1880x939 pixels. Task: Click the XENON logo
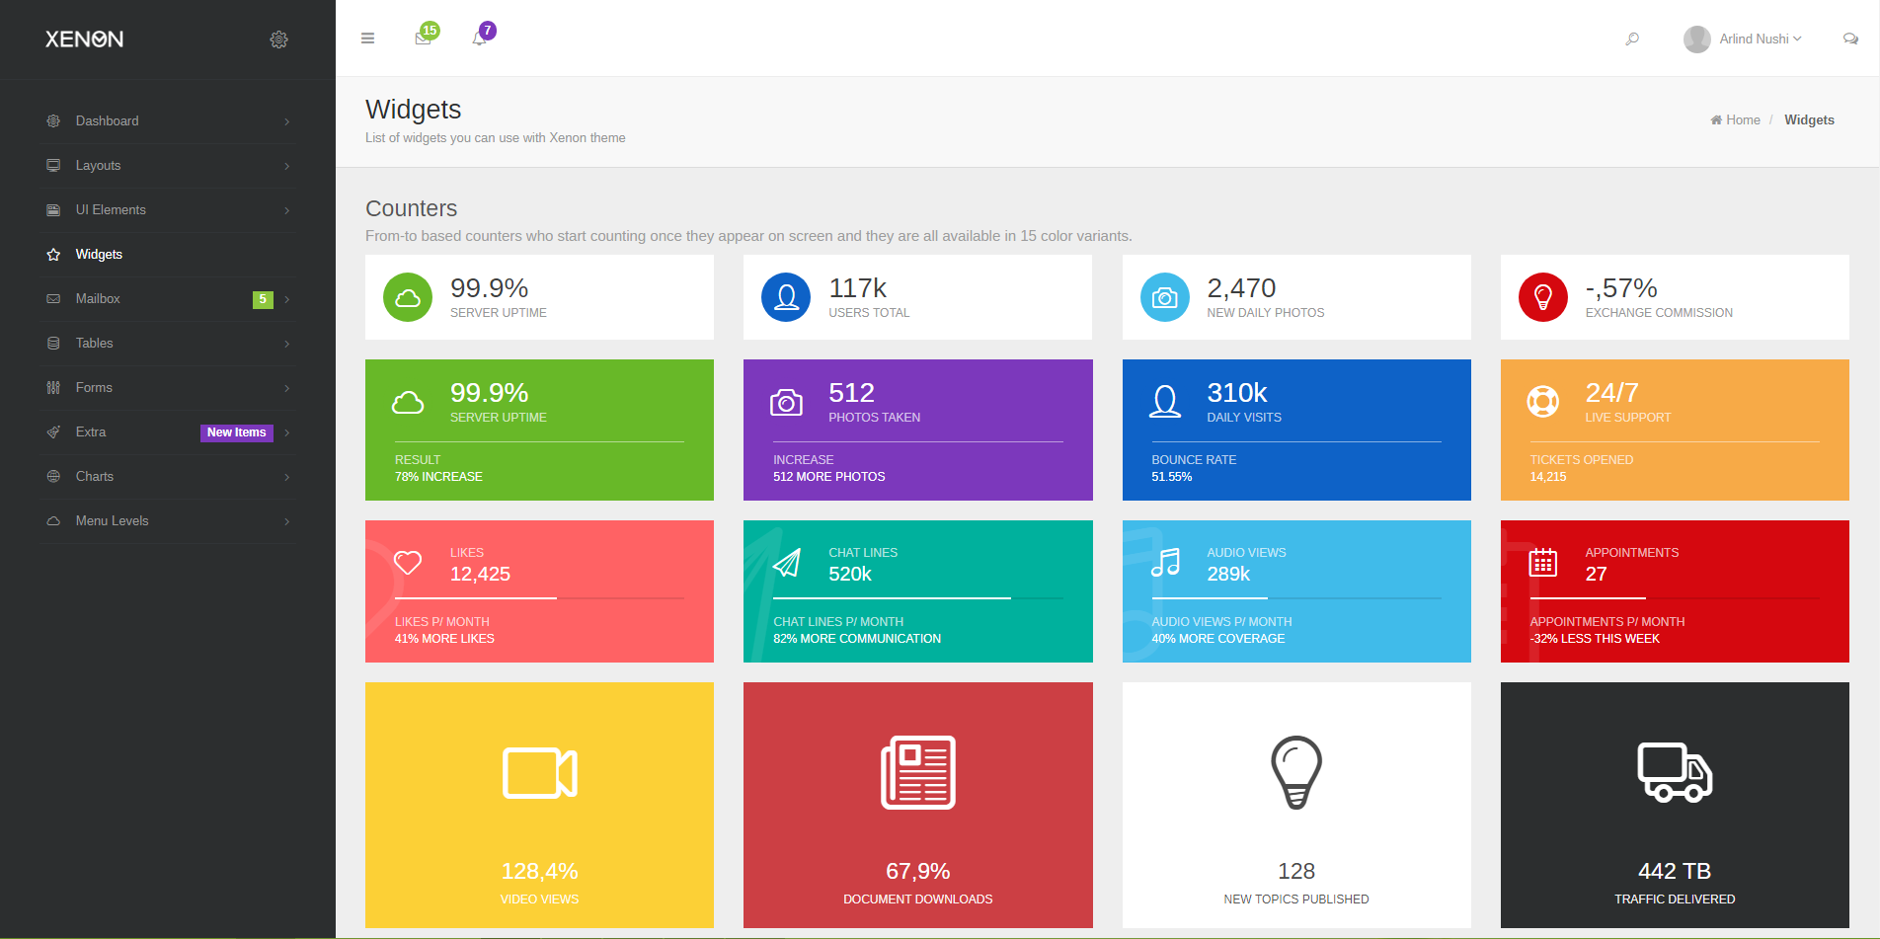(84, 39)
